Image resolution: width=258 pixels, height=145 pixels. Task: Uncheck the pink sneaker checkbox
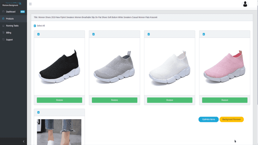[204, 34]
